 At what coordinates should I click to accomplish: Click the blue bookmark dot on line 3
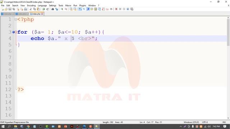pos(14,32)
